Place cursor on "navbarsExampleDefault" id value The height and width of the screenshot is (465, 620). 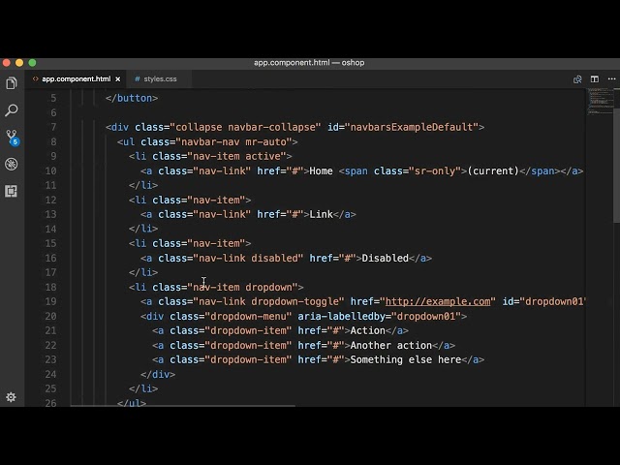point(412,127)
